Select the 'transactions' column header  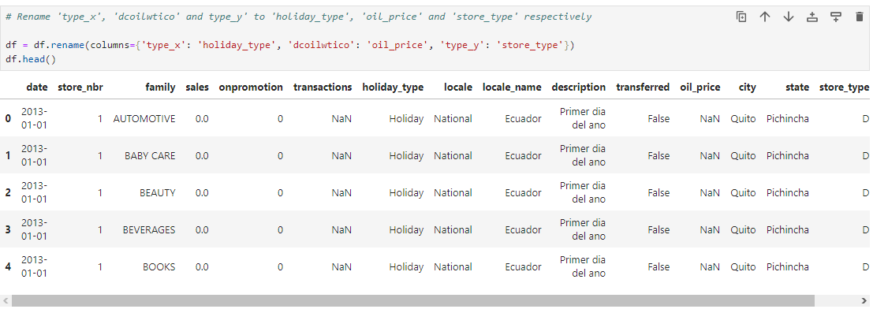[x=323, y=87]
